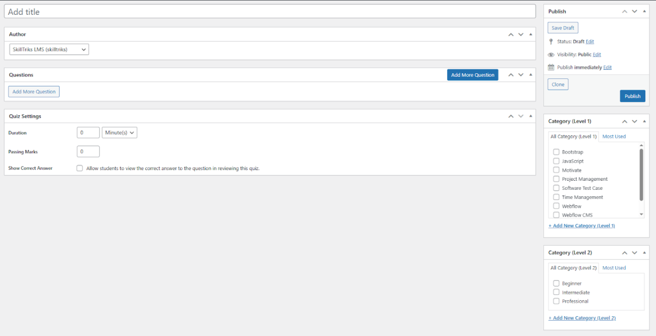Click the Category (Level 1) list scrollbar

[x=641, y=174]
